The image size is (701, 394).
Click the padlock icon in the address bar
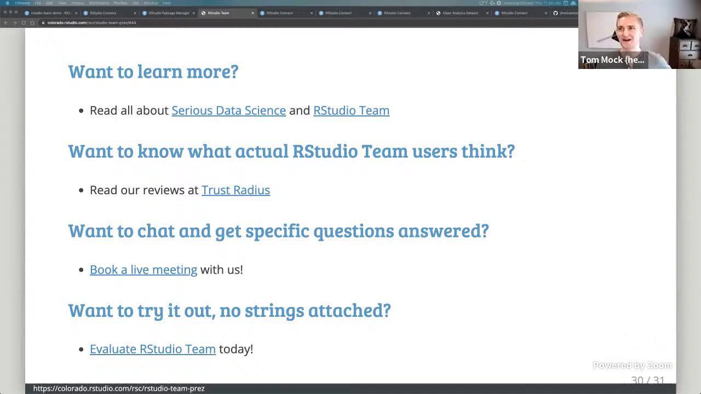click(x=43, y=22)
